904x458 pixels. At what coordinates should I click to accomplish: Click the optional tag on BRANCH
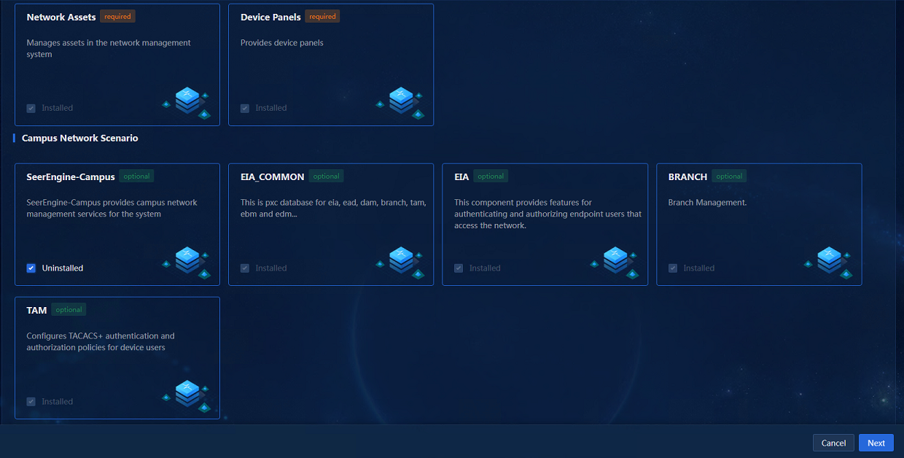coord(729,176)
